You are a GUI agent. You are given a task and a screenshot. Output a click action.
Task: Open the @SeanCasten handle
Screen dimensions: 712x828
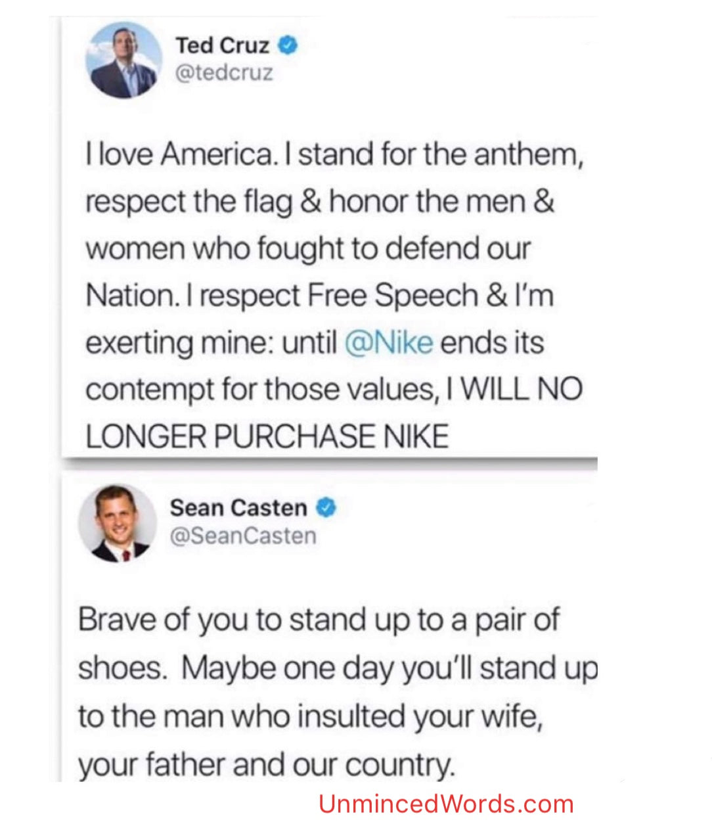(x=242, y=536)
